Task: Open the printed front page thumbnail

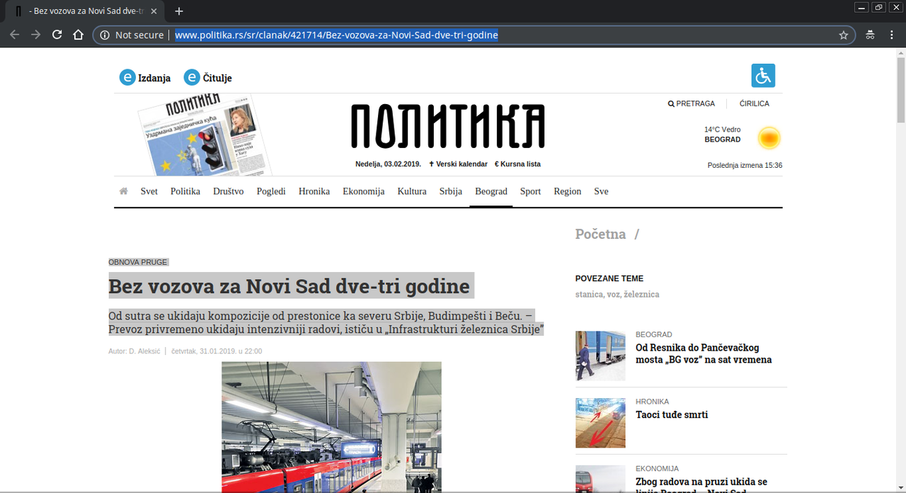Action: click(x=205, y=135)
